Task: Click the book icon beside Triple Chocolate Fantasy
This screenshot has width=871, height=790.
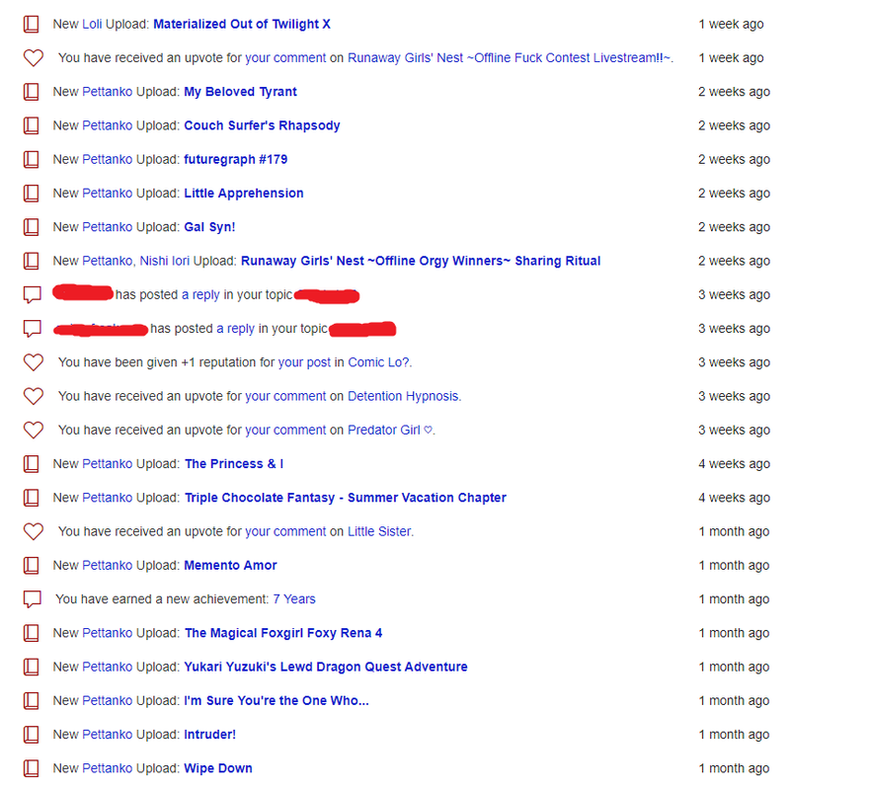Action: click(32, 498)
